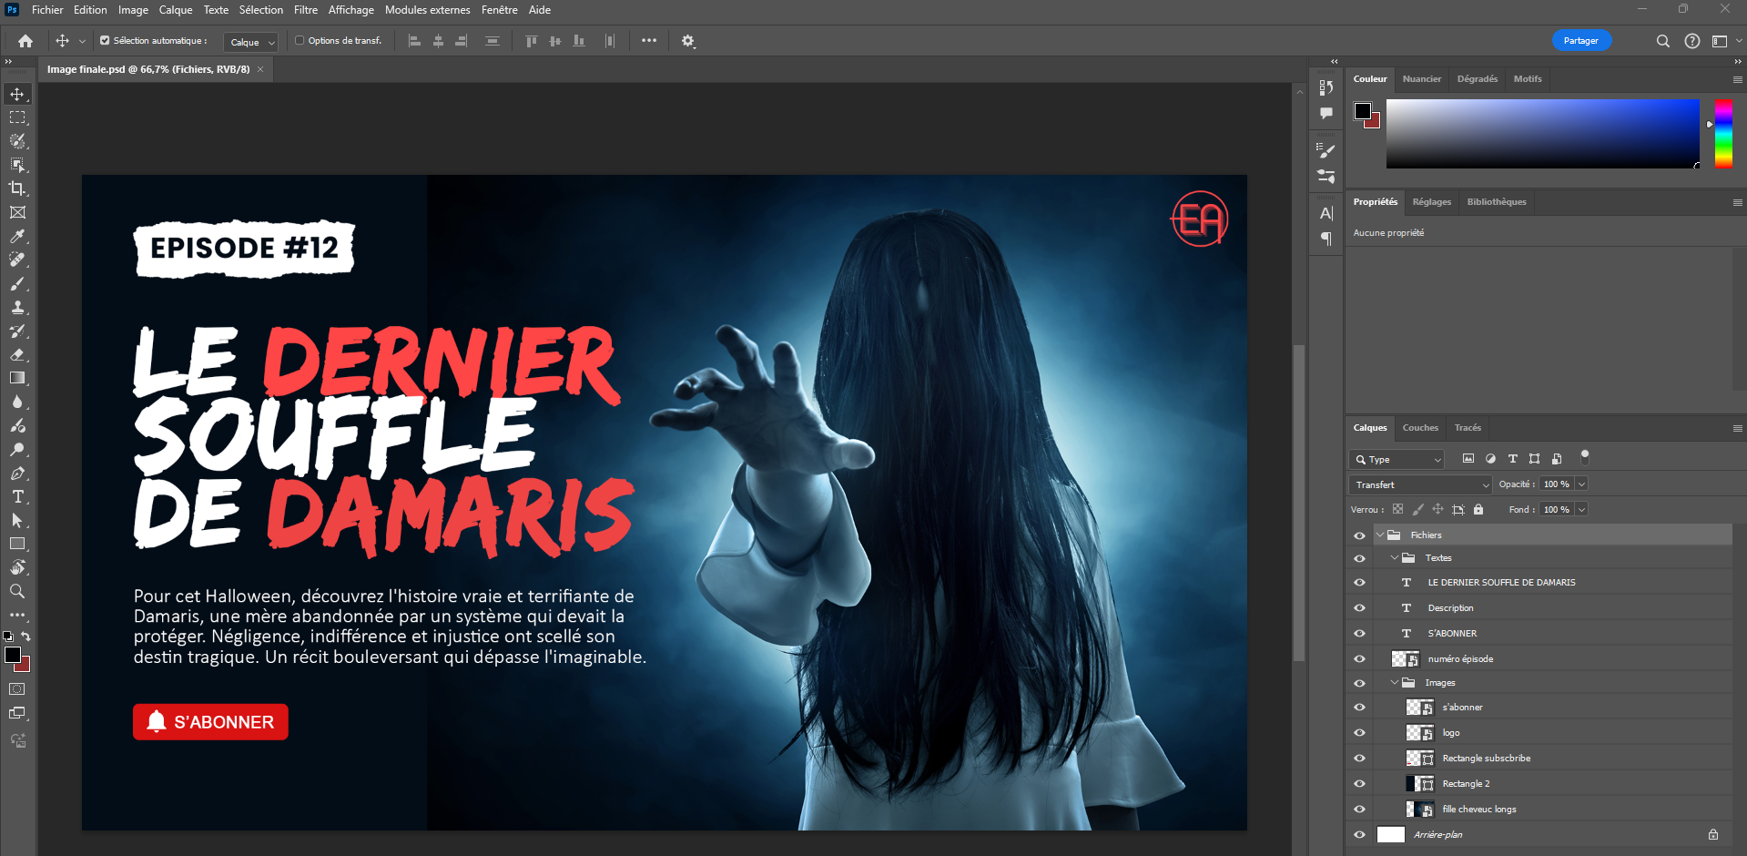The width and height of the screenshot is (1747, 856).
Task: Select the Eraser tool
Action: coord(17,355)
